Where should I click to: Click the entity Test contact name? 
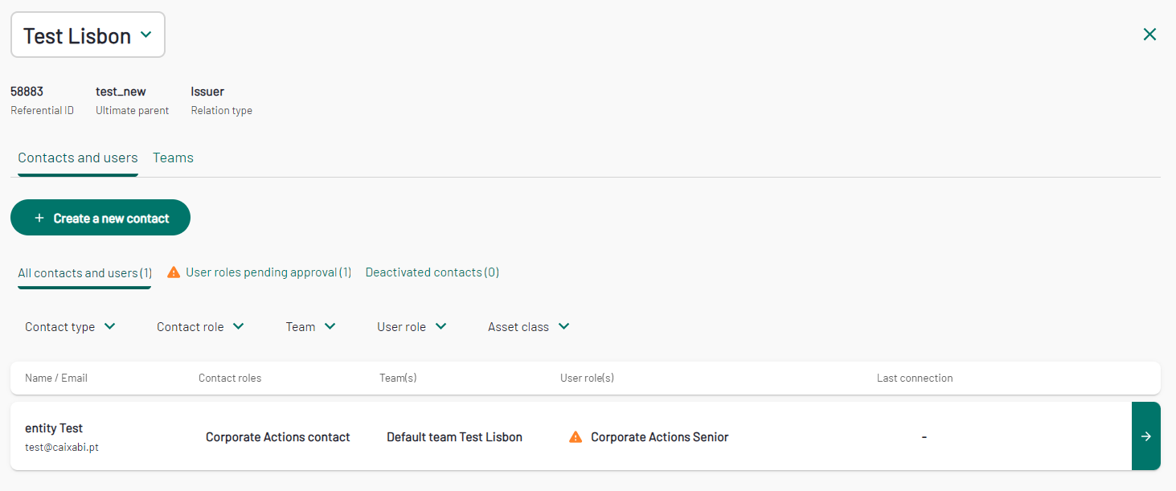pyautogui.click(x=54, y=428)
